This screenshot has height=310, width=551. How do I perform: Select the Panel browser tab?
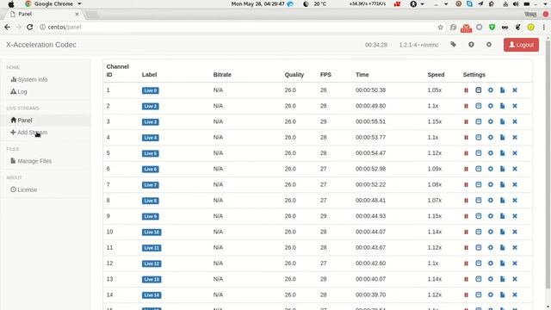click(44, 14)
